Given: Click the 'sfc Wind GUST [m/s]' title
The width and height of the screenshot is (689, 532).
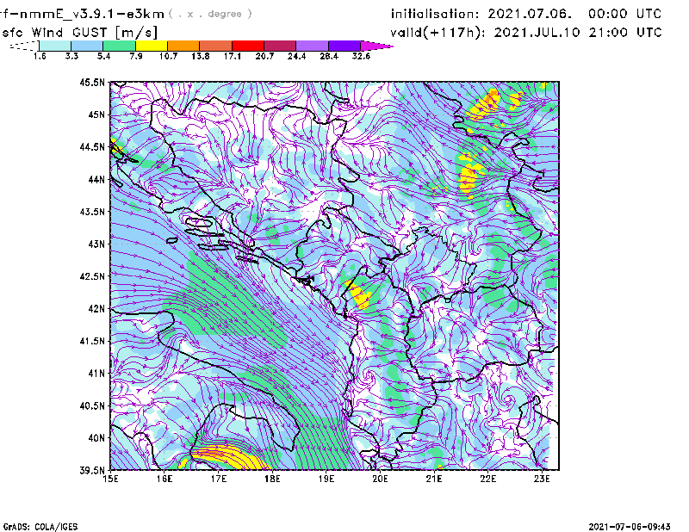Looking at the screenshot, I should coord(79,33).
